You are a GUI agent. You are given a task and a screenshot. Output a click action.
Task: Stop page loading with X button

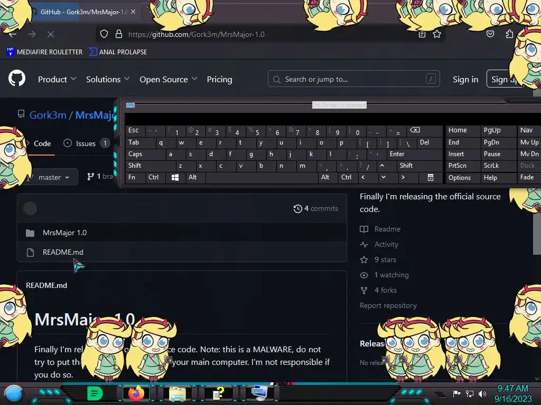(51, 34)
